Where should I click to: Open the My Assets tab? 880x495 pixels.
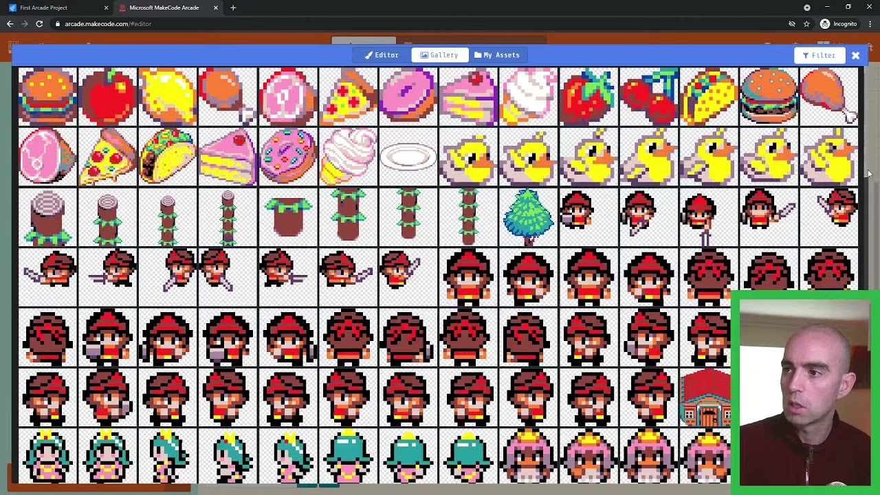[497, 55]
